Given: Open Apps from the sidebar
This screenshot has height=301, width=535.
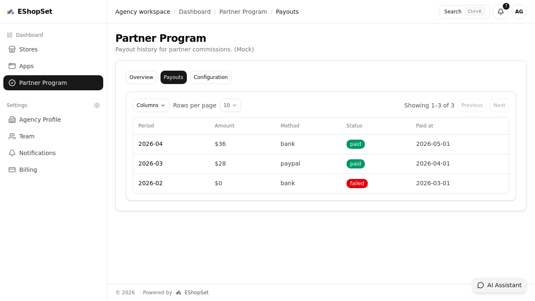Looking at the screenshot, I should click(x=53, y=66).
